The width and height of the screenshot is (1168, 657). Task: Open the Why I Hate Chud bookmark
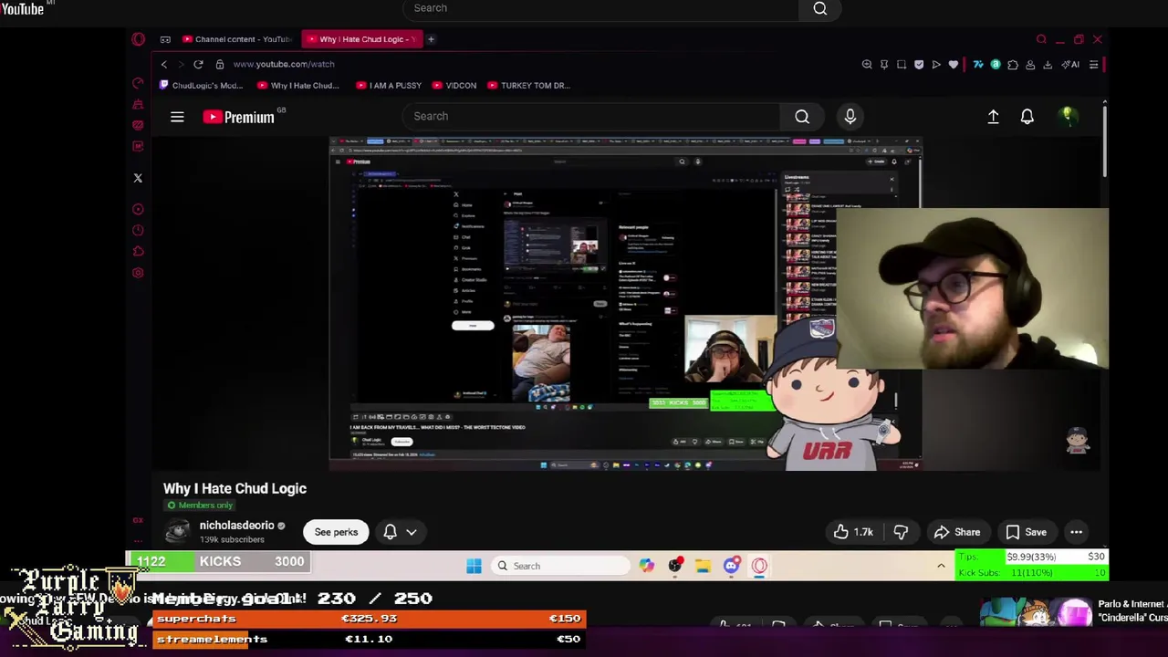(x=298, y=86)
